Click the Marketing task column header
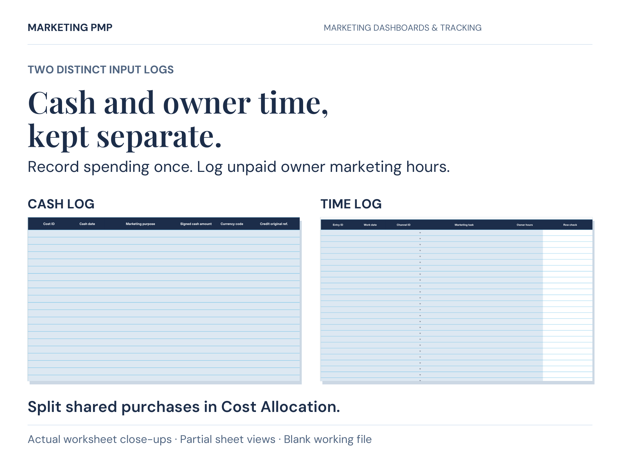The height and width of the screenshot is (465, 620). [x=464, y=225]
